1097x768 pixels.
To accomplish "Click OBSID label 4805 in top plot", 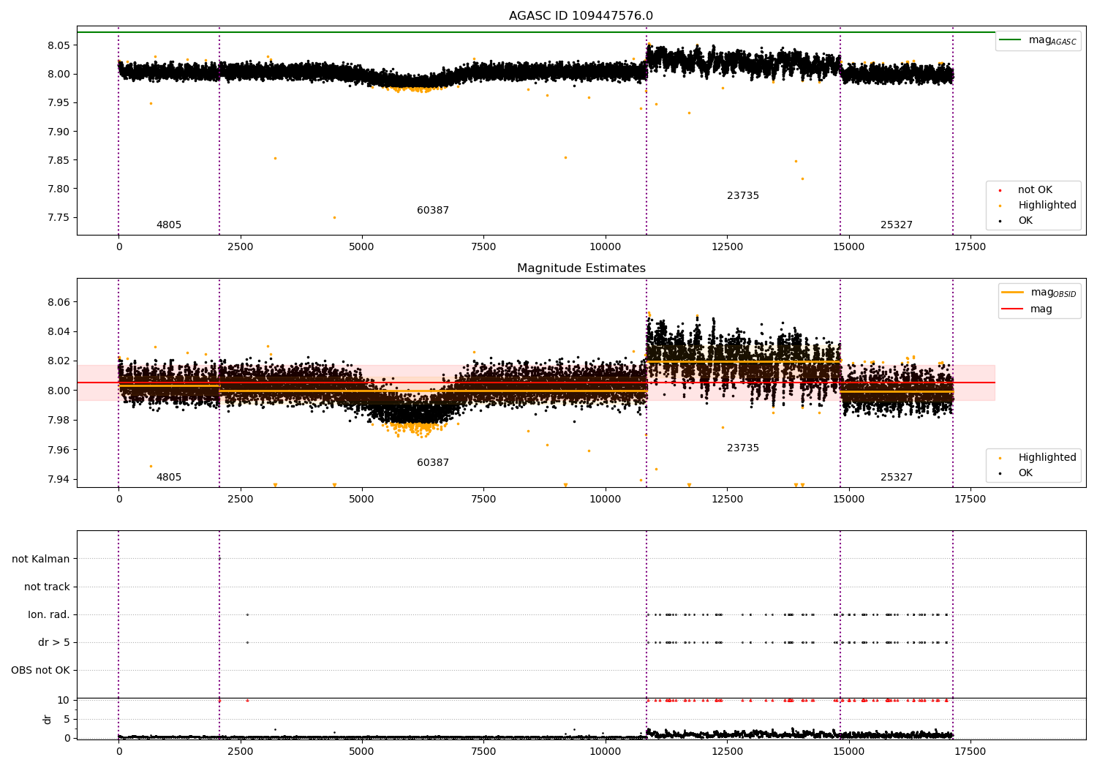I will click(x=169, y=225).
